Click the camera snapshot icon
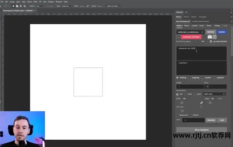Screen dimensions: 233x147 point(210,37)
